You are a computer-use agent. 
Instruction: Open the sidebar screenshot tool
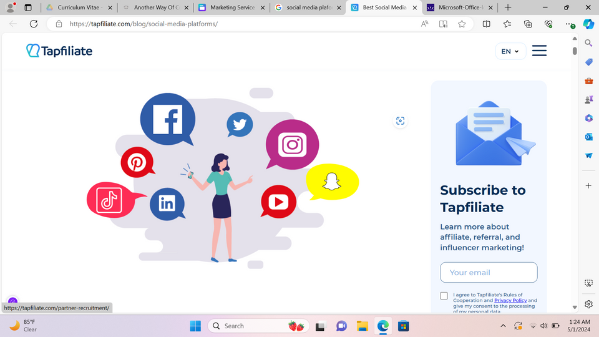588,283
